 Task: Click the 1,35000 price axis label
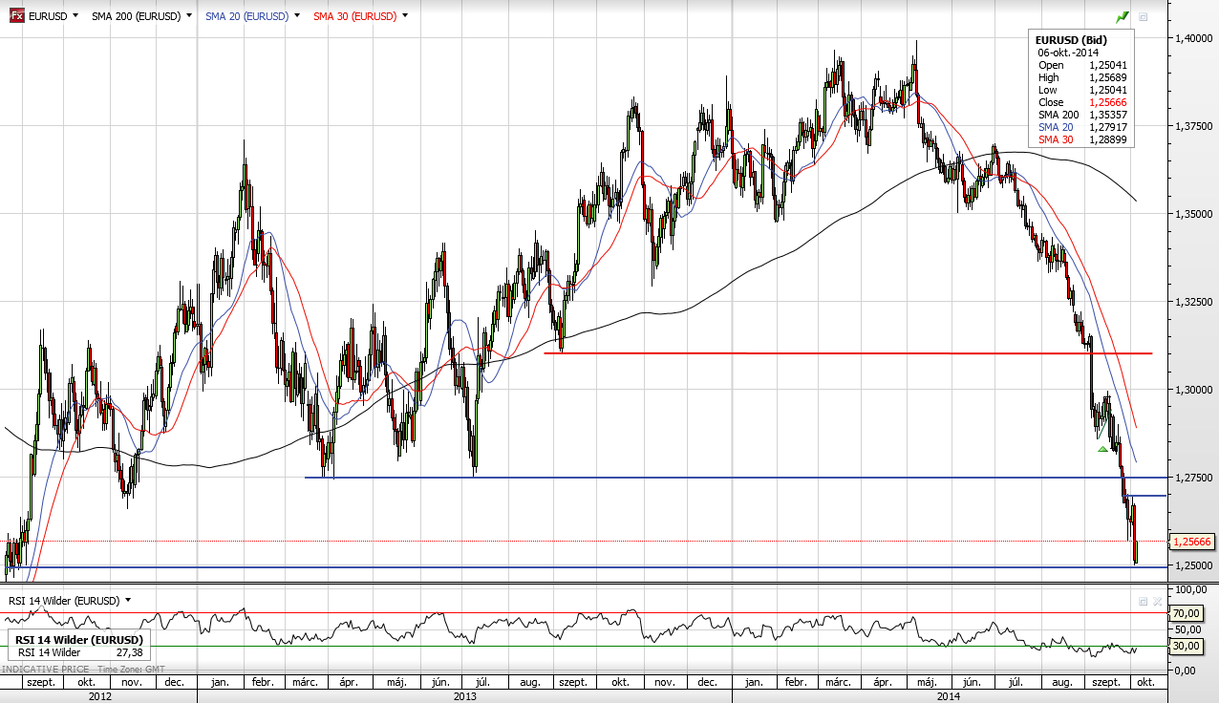[x=1192, y=214]
